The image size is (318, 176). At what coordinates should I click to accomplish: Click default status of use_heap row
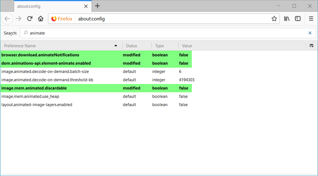(x=129, y=96)
